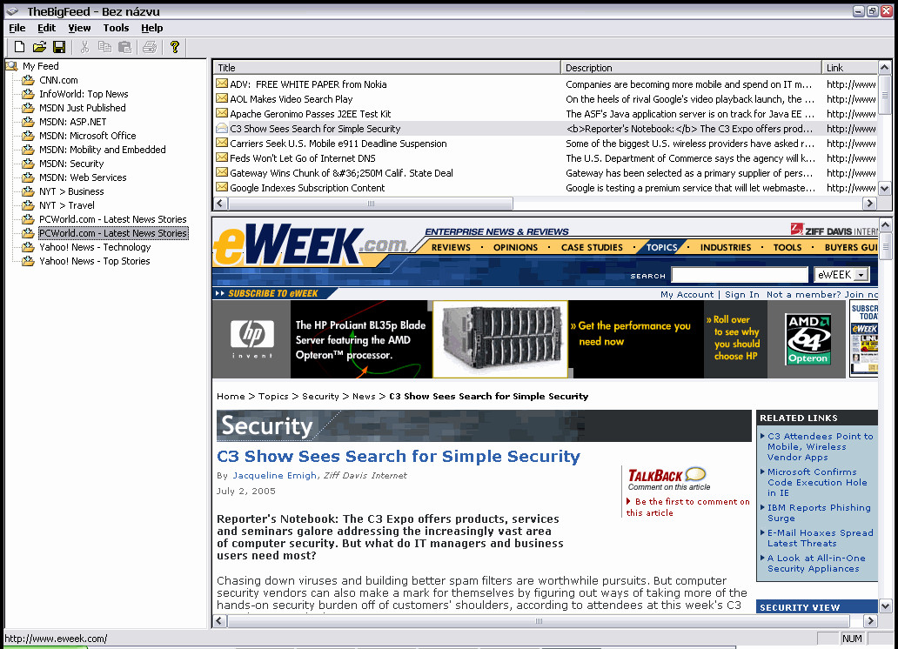
Task: Click envelope icon of ADV: FREE WHITE PAPER row
Action: 222,84
